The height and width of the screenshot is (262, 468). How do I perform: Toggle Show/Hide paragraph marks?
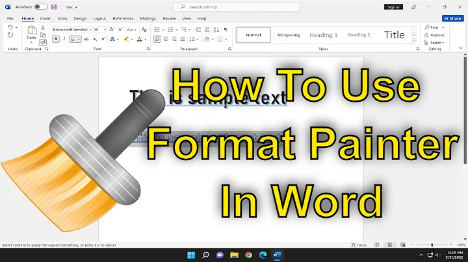[226, 29]
